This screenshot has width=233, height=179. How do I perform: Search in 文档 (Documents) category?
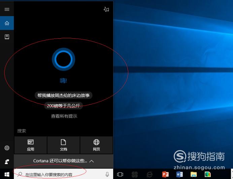[x=63, y=145]
